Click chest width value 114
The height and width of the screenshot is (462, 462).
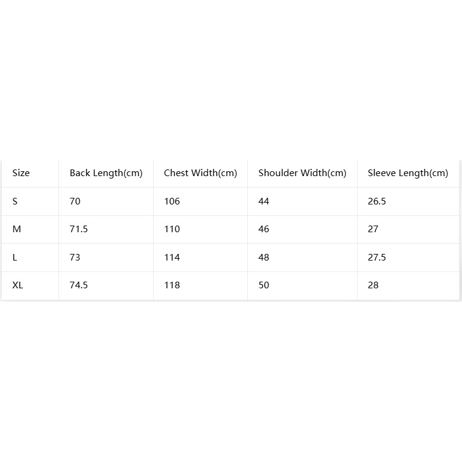coord(172,257)
